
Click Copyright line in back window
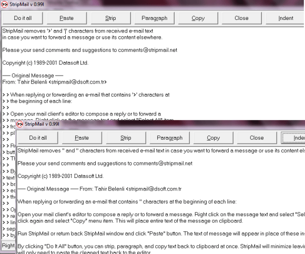[x=45, y=63]
